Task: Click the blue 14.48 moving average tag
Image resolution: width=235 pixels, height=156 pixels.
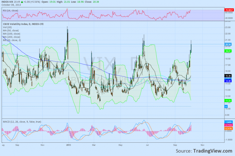Action: coord(228,81)
